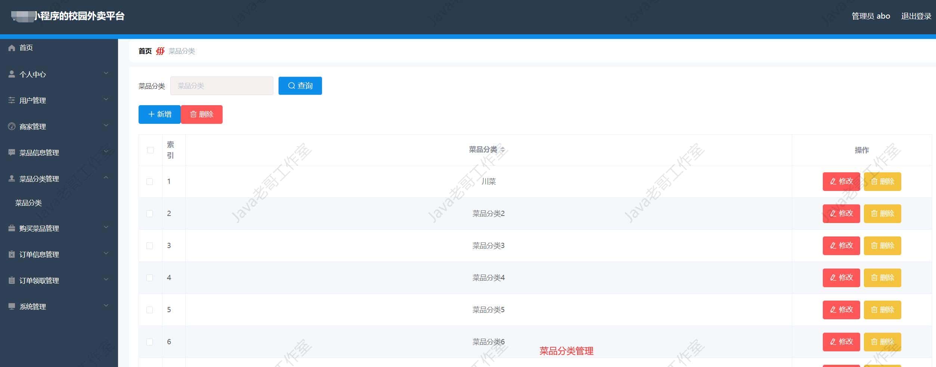
Task: Check the checkbox for row 菜品分类5
Action: [x=150, y=310]
